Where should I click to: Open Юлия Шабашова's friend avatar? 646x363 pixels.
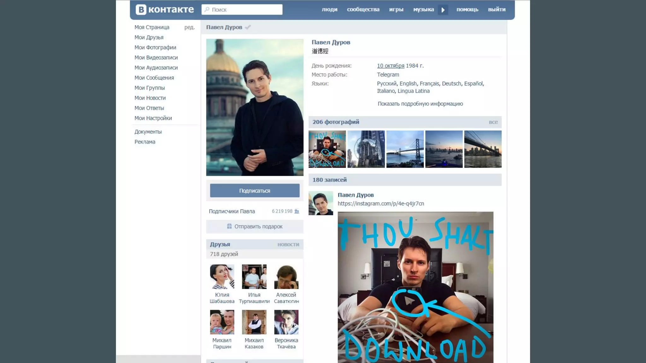coord(222,277)
